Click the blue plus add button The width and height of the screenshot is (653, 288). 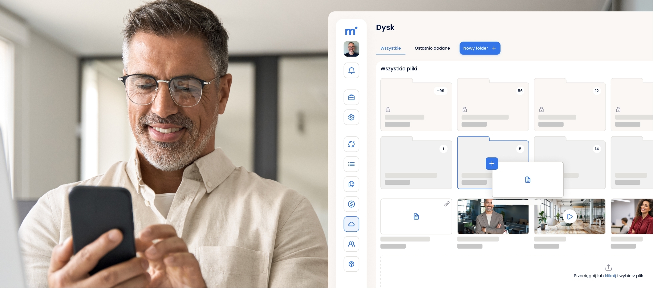[x=492, y=164]
